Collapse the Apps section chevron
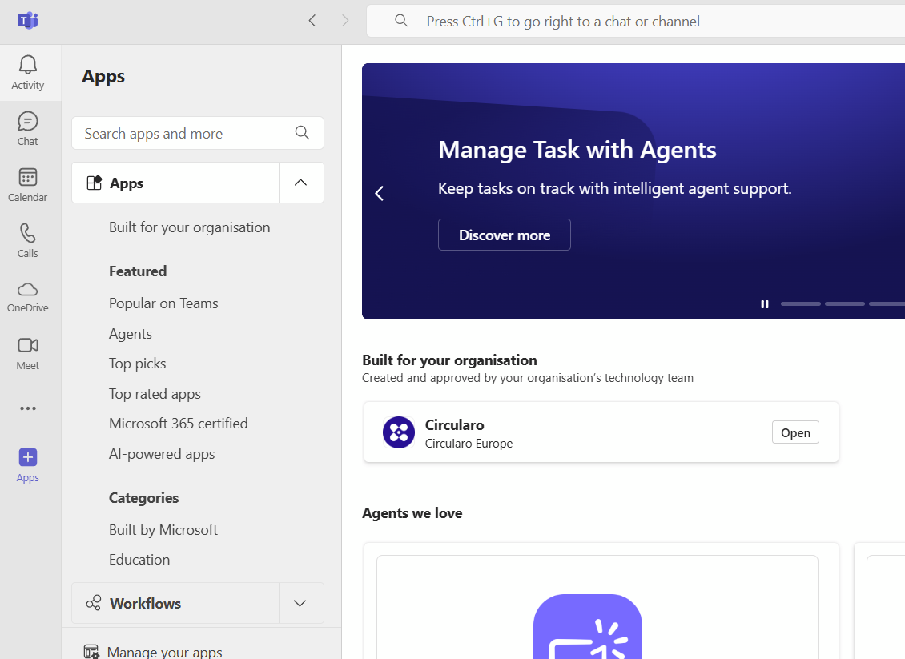This screenshot has height=659, width=905. pos(300,183)
